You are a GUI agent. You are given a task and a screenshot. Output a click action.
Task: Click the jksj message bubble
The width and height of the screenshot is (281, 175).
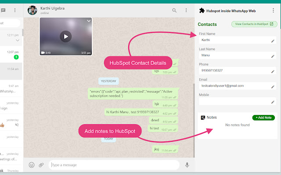coord(165,149)
